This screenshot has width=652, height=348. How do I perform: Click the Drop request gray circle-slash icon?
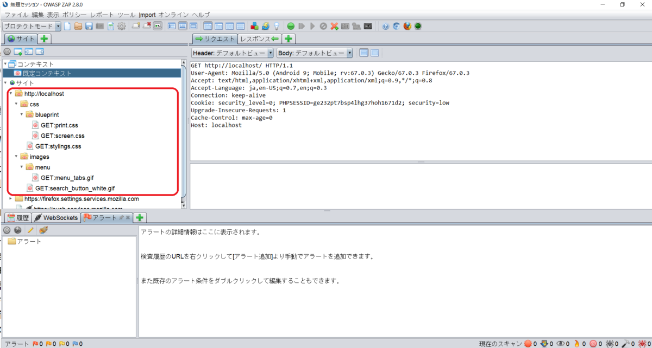[x=323, y=26]
